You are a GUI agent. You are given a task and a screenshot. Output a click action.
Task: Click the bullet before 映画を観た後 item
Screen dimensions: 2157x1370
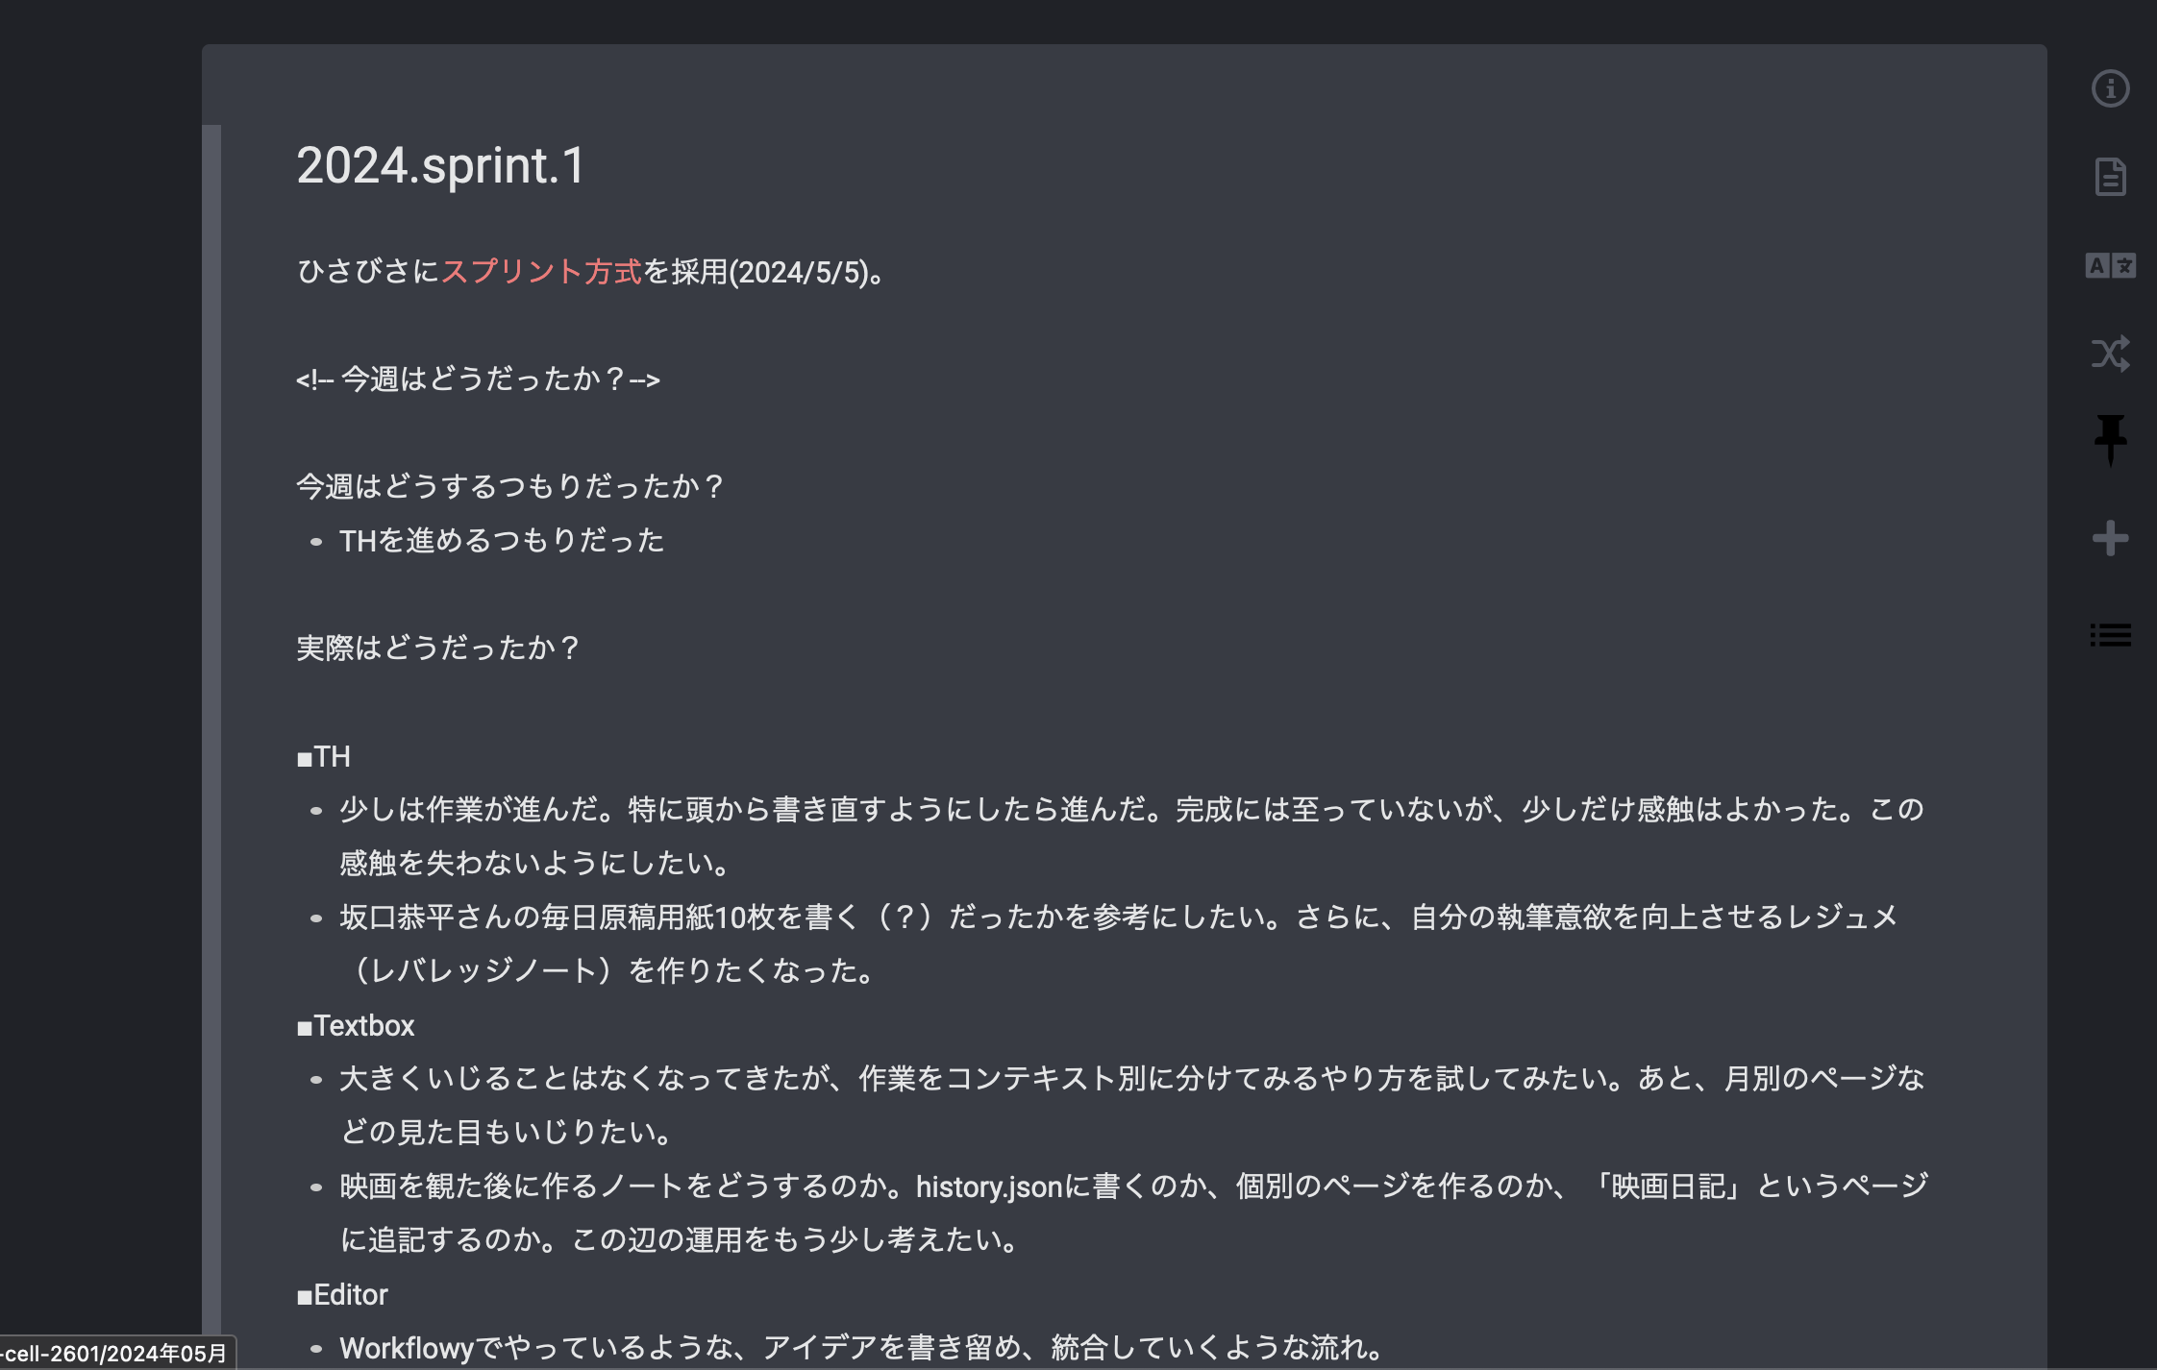[316, 1186]
